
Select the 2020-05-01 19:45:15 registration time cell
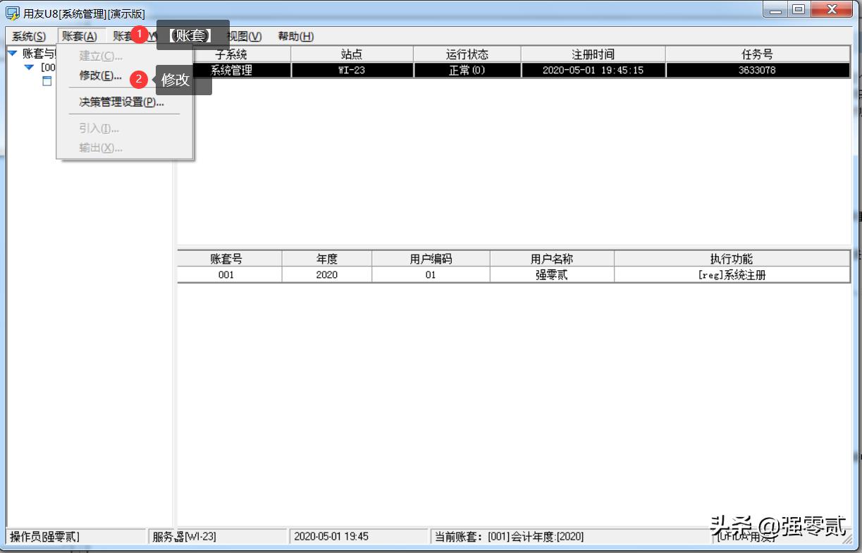click(593, 71)
